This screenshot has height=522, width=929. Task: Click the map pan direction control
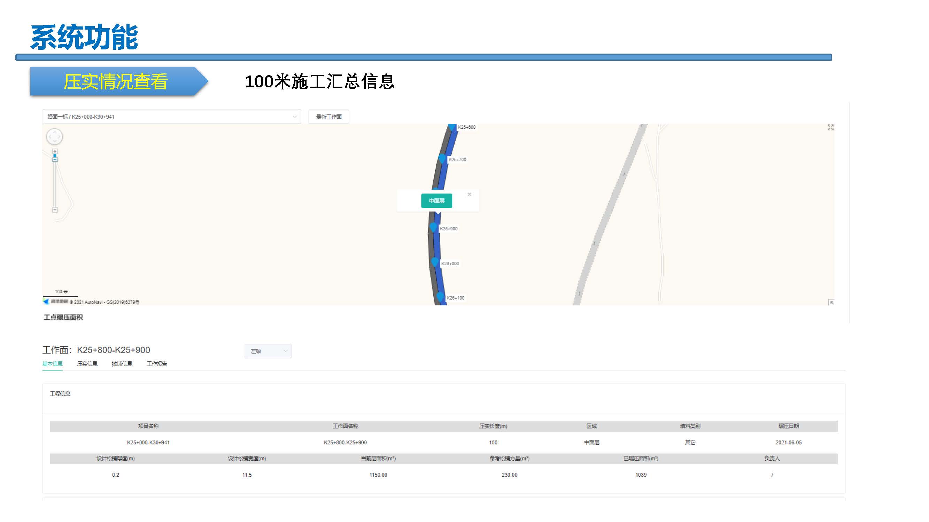pyautogui.click(x=54, y=137)
